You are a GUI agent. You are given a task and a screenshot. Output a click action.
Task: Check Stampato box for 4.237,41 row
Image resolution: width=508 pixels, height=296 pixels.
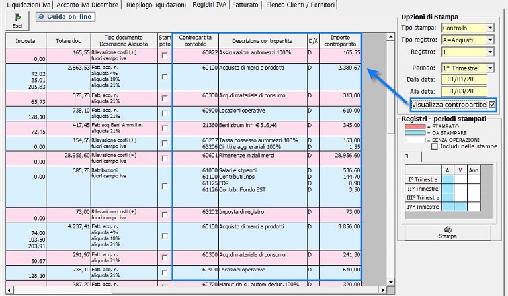click(165, 236)
